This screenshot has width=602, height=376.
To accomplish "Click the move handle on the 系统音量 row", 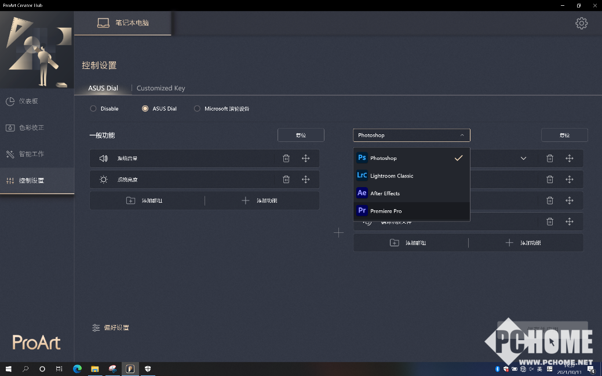I will click(x=305, y=158).
